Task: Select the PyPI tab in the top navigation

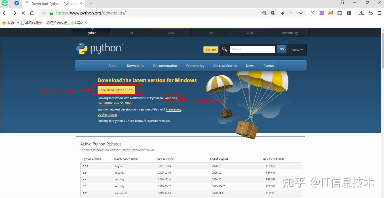Action: tap(210, 32)
